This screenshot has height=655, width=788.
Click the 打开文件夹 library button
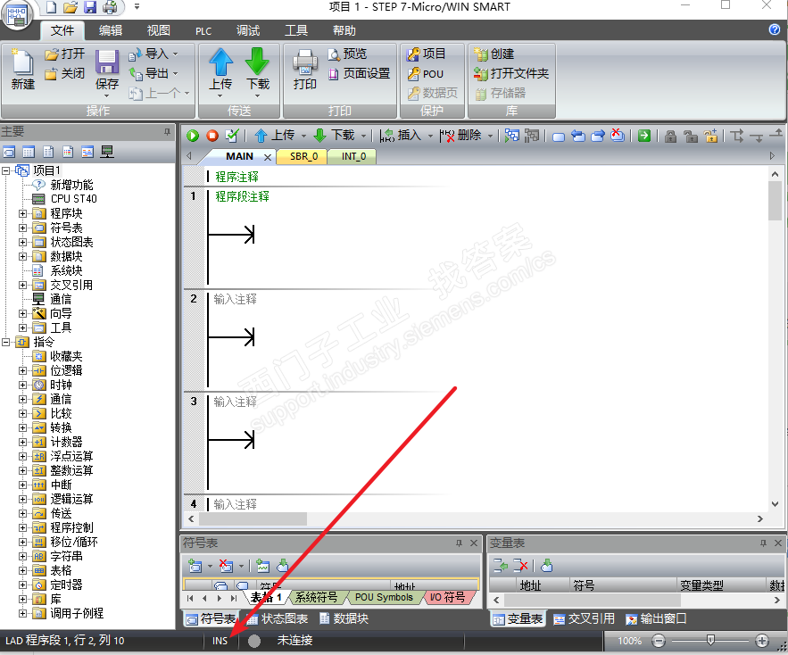tap(511, 73)
